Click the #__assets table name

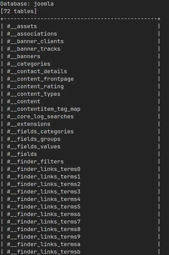[22, 26]
